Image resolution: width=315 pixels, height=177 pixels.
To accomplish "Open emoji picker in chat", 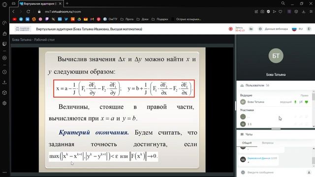I will point(243,172).
